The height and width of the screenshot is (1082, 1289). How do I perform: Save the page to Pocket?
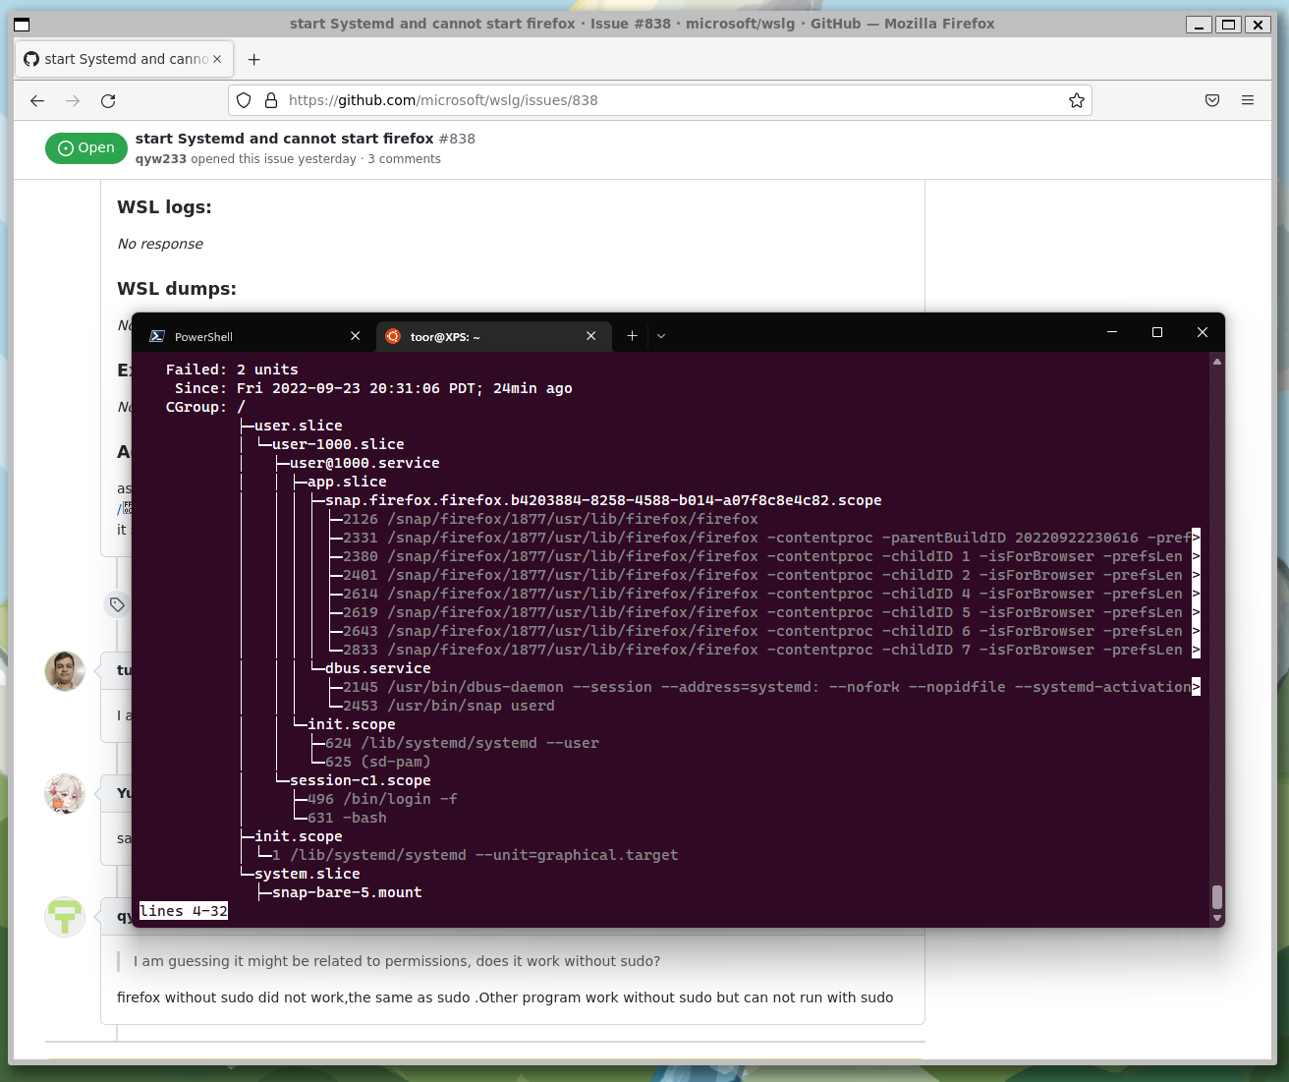[1211, 100]
